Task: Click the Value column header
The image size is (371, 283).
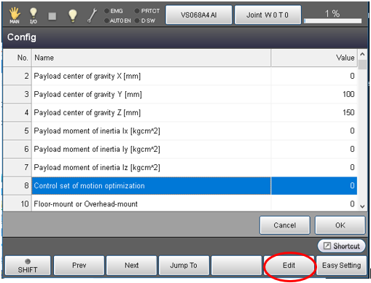Action: 314,58
